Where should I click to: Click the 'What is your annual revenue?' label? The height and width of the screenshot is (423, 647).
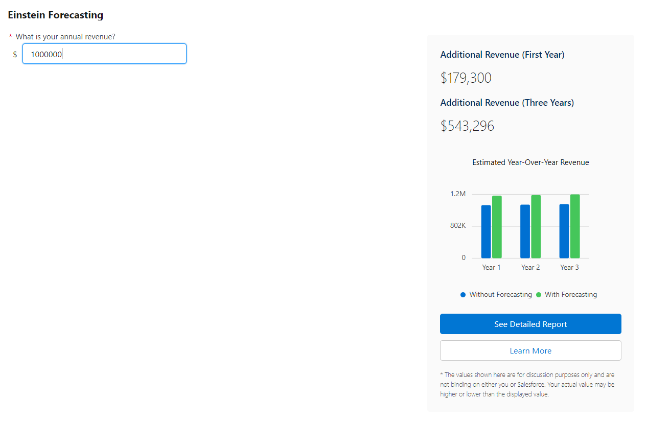(x=65, y=37)
